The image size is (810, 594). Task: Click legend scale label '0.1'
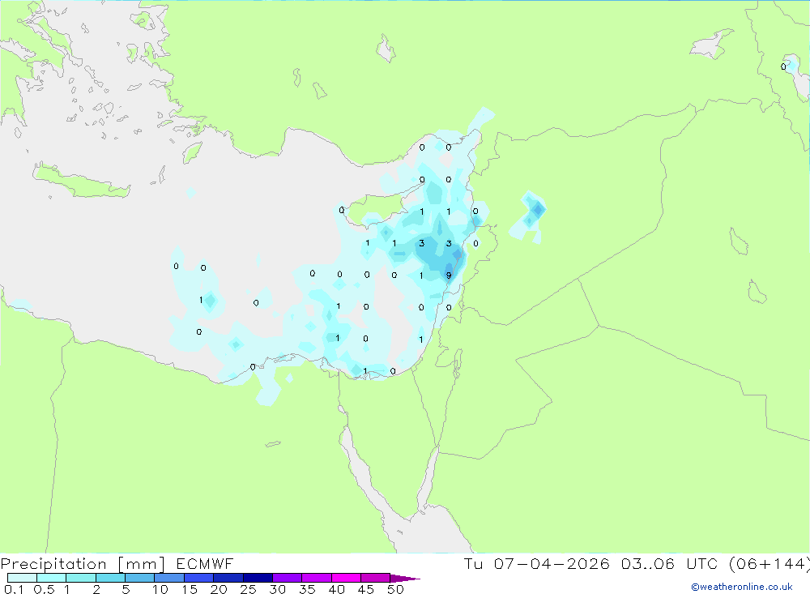14,589
